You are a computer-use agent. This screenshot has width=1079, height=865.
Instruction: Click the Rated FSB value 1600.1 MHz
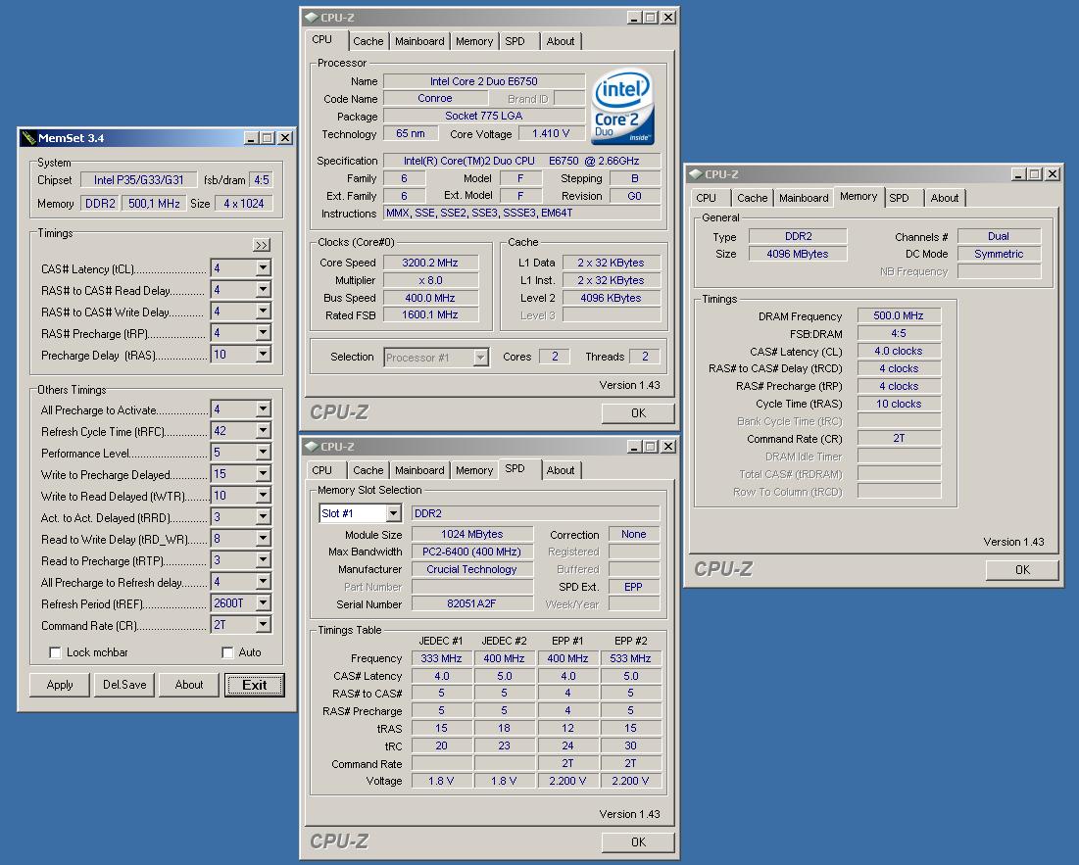click(x=430, y=314)
